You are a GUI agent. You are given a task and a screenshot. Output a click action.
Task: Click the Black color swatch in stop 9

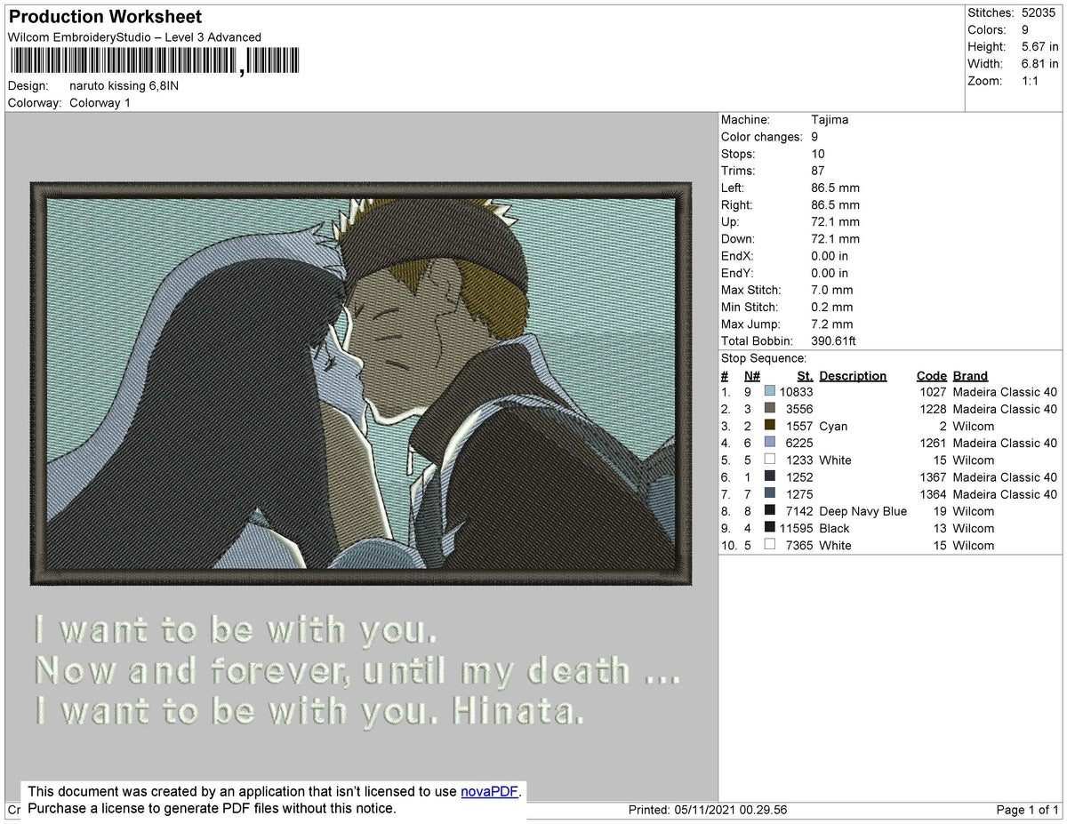pos(770,527)
